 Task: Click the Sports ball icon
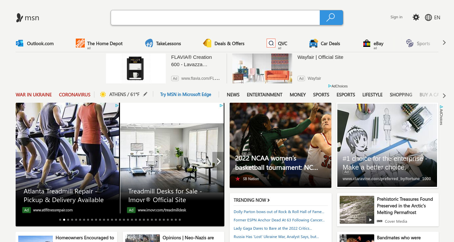pos(410,43)
